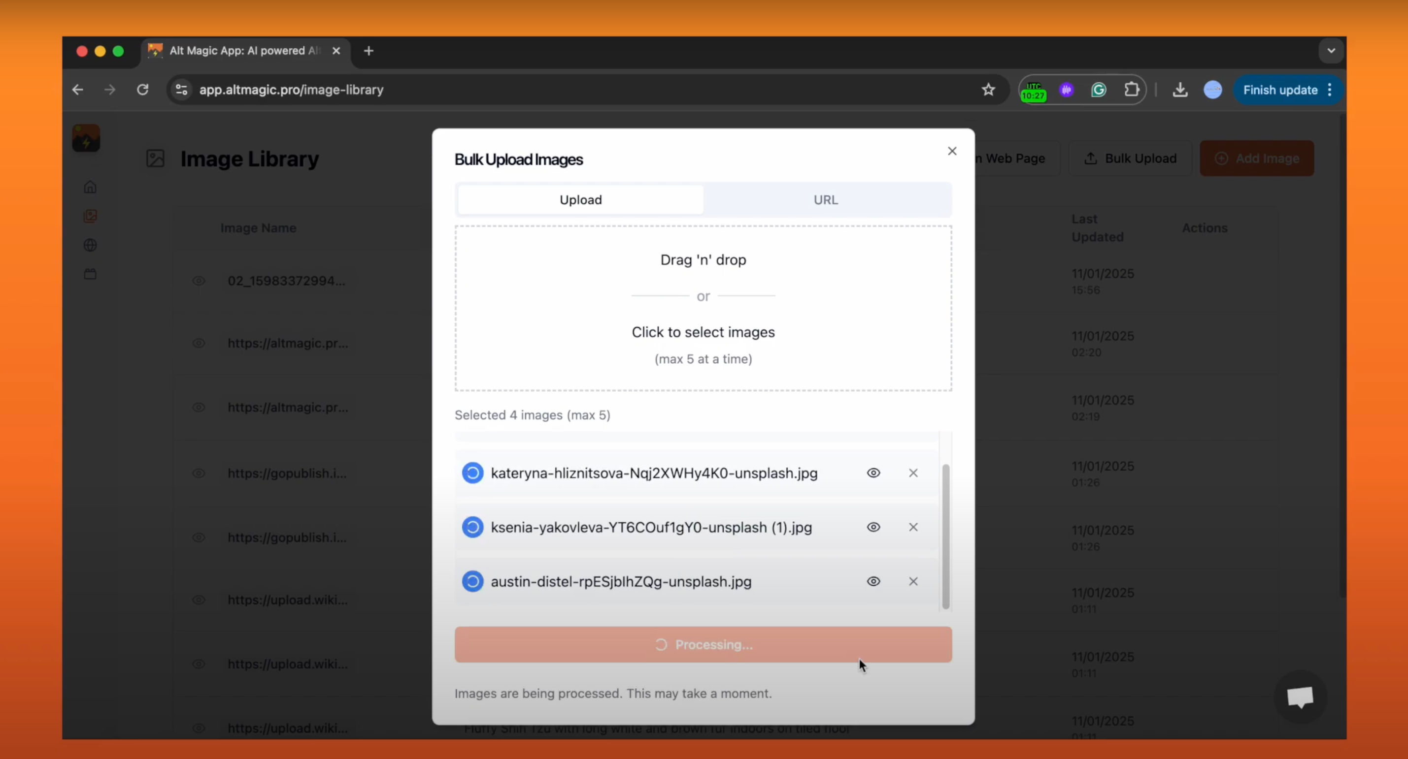Bookmark this page with the star icon

pyautogui.click(x=988, y=90)
